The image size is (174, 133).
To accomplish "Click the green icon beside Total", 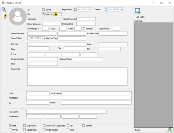I will 171,130.
